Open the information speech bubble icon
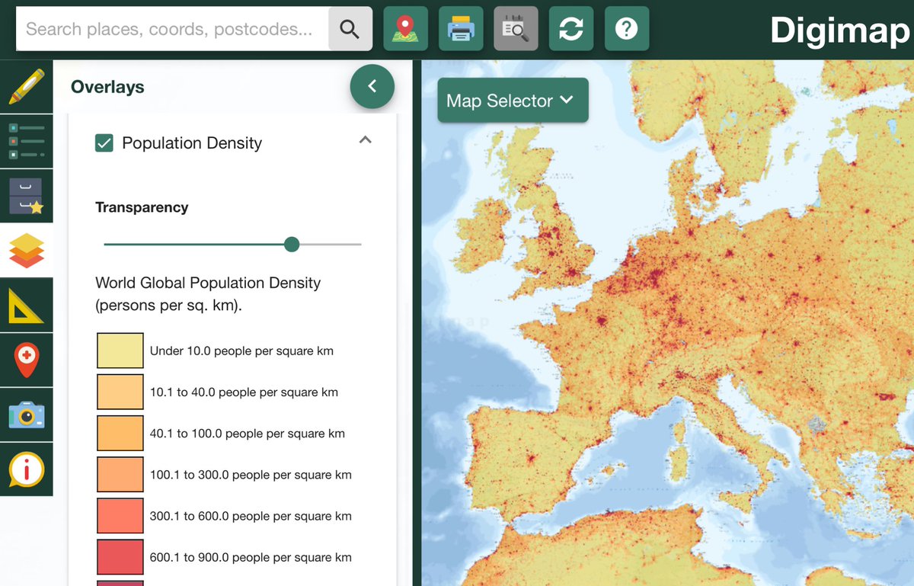Image resolution: width=914 pixels, height=586 pixels. (x=27, y=469)
